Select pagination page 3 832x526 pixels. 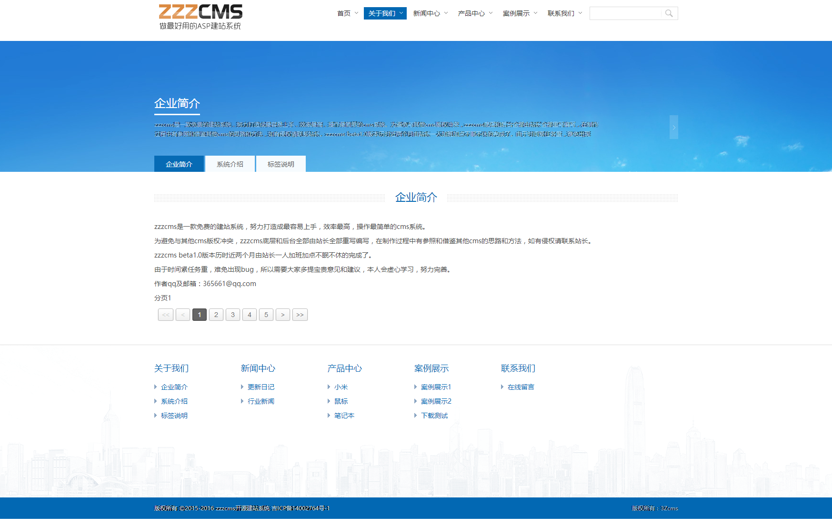(x=233, y=315)
